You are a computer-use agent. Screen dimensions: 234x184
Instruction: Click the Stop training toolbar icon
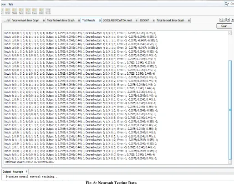[x=8, y=11]
